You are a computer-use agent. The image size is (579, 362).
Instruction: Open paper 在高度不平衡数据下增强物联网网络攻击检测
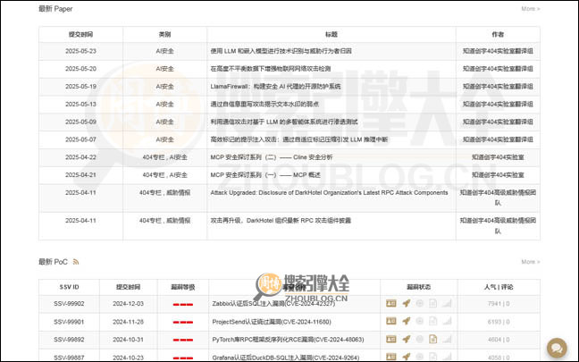click(x=271, y=69)
